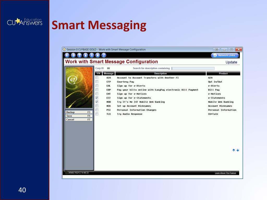Click the Corp ID value 01

coord(108,68)
